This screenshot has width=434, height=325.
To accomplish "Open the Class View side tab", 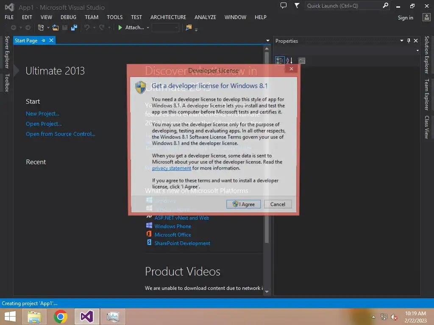I will pyautogui.click(x=426, y=127).
